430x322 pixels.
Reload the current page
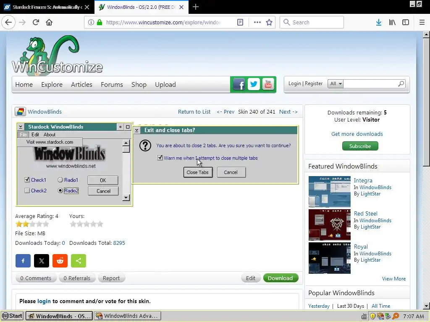pyautogui.click(x=36, y=22)
